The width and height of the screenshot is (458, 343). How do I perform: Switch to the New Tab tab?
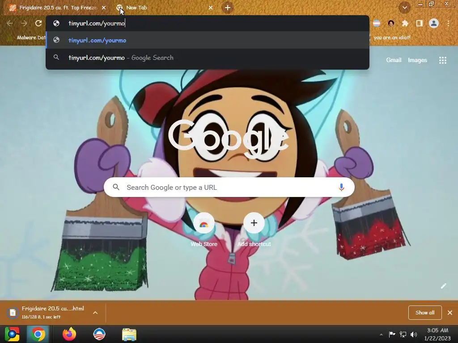click(x=164, y=8)
